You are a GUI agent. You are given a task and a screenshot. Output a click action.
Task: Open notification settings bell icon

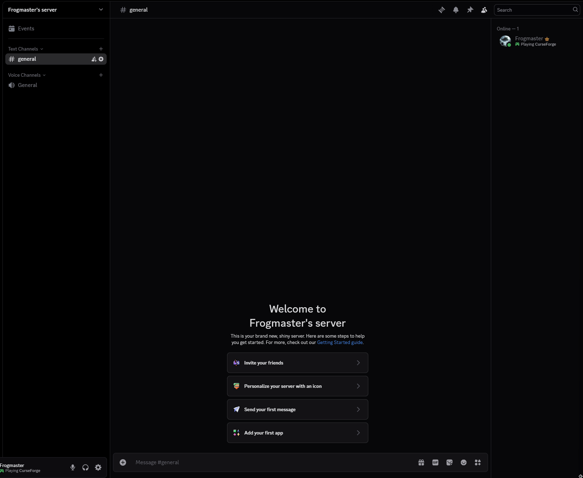[456, 10]
